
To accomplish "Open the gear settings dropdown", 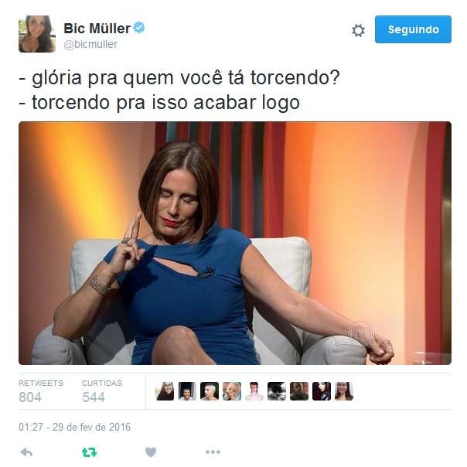I will click(358, 30).
